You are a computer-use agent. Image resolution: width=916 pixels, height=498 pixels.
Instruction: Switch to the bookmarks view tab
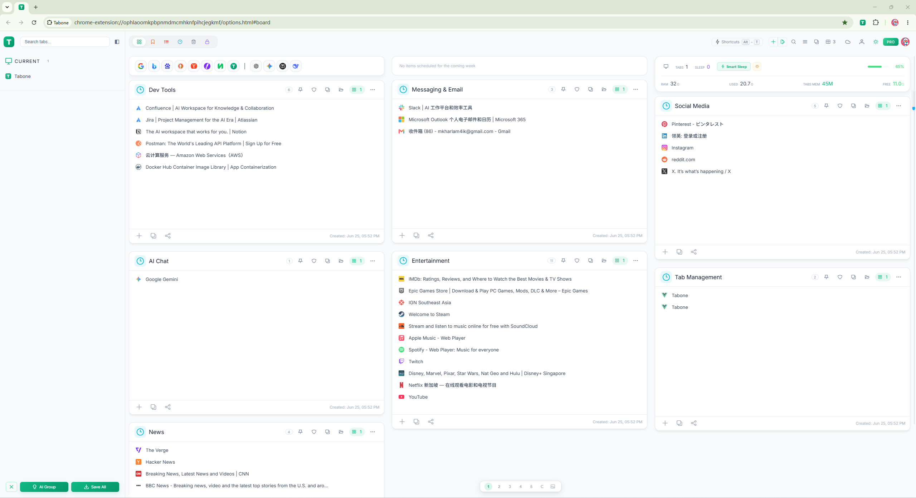[x=153, y=42]
